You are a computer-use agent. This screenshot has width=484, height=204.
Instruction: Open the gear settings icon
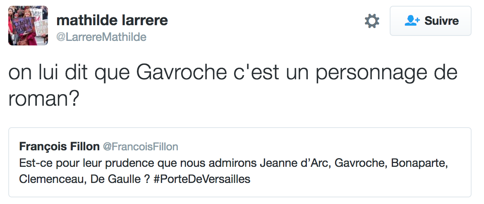[x=372, y=21]
